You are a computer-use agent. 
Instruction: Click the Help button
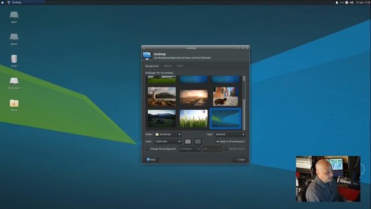coord(151,160)
